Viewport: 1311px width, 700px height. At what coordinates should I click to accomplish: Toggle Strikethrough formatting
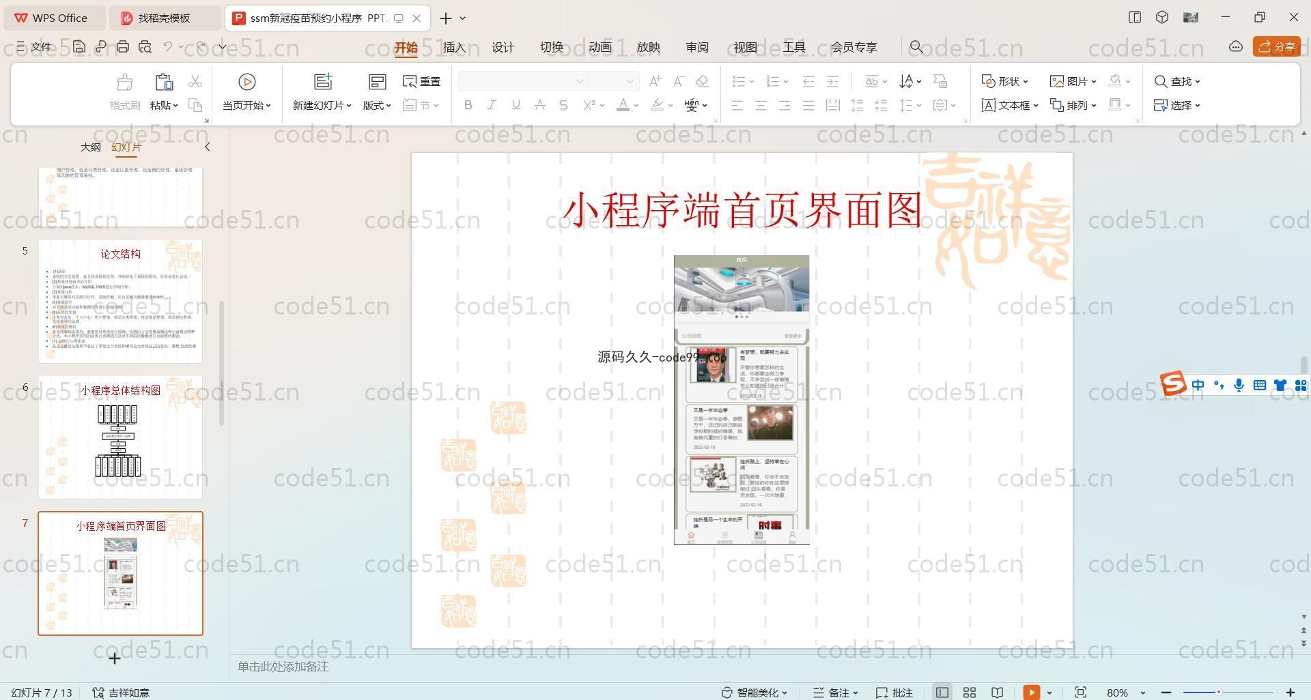[539, 105]
